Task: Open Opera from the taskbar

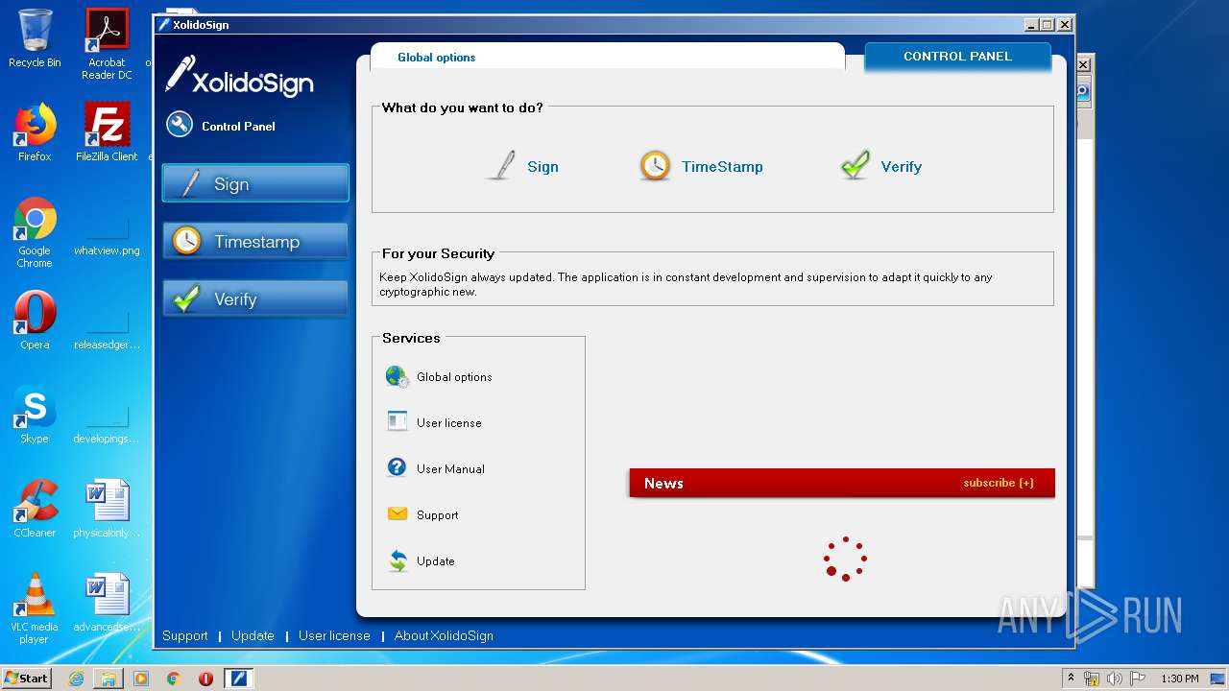Action: 205,679
